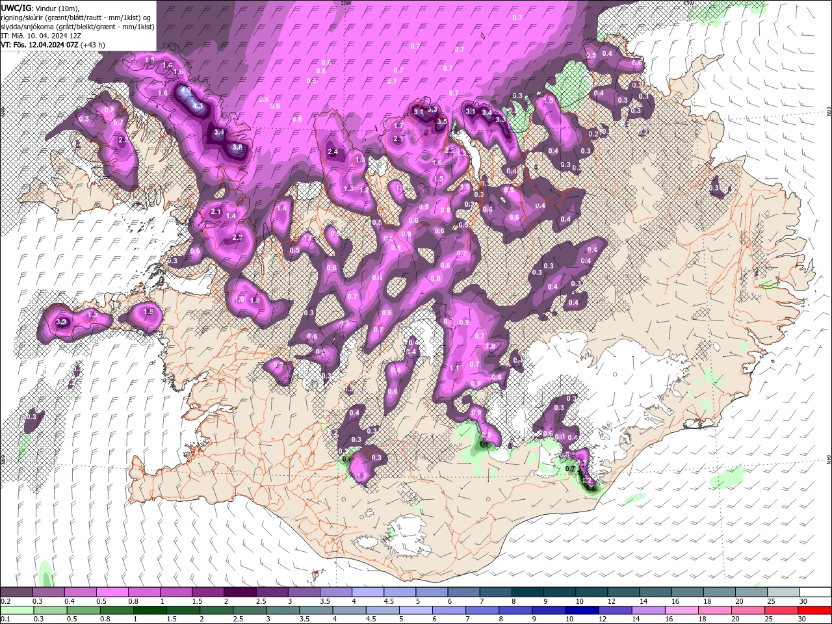Click the 15W longitude label

(x=689, y=3)
